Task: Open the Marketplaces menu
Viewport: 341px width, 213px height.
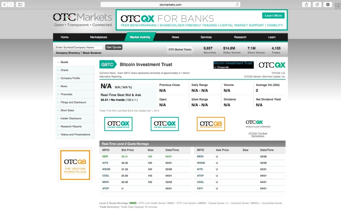Action: coord(99,37)
